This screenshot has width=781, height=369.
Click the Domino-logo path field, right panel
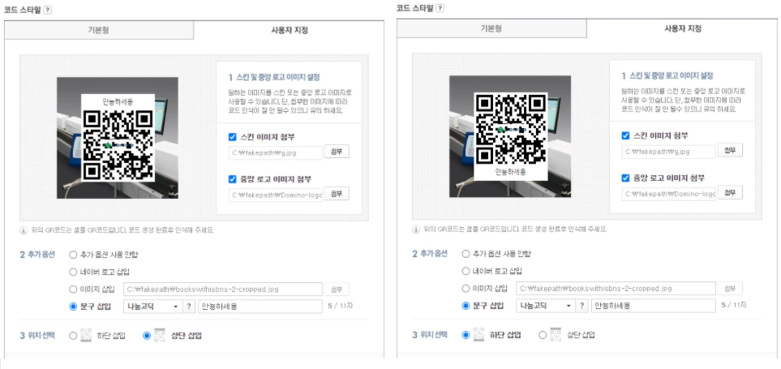[x=669, y=194]
